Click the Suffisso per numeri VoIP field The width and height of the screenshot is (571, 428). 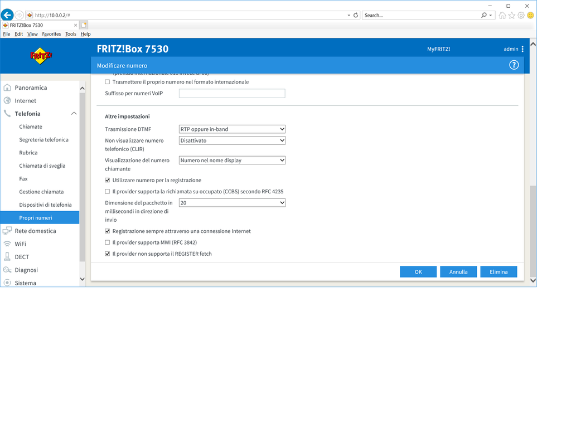pyautogui.click(x=232, y=94)
